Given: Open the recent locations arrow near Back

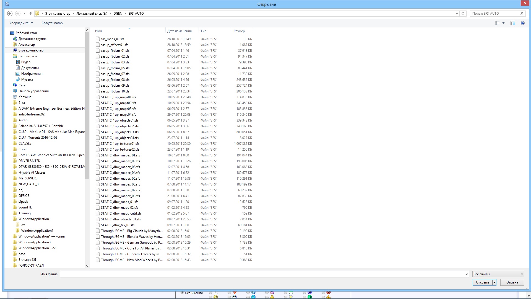Looking at the screenshot, I should click(x=24, y=14).
